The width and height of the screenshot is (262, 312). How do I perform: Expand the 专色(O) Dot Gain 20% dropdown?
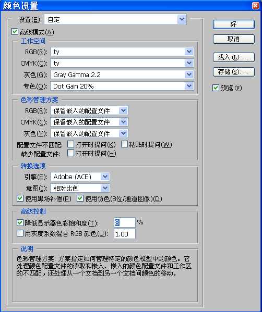click(122, 86)
